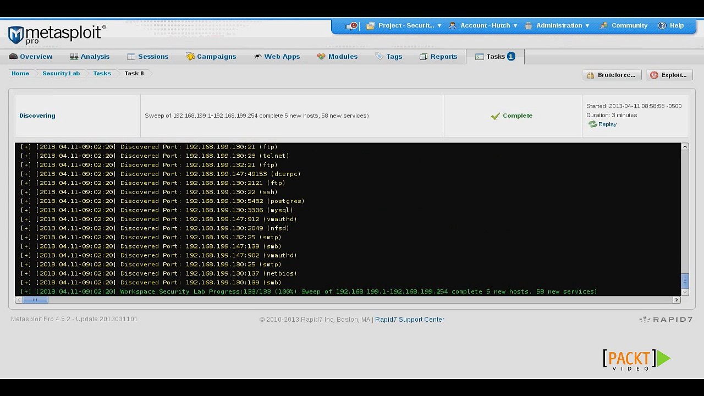
Task: Click horizontal log scrollbar thumb
Action: tap(35, 300)
